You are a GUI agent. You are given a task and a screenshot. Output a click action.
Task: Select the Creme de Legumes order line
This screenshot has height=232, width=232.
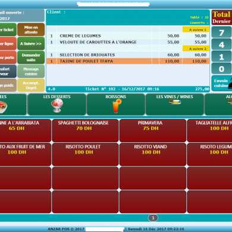tap(128, 36)
